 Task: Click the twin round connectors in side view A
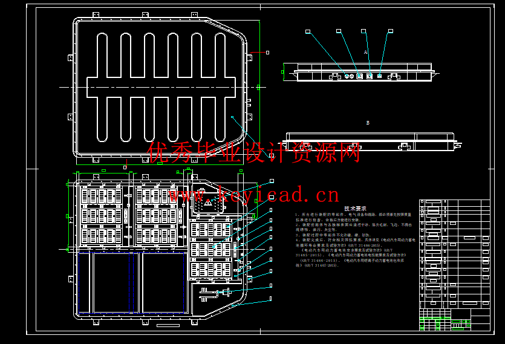348,76
